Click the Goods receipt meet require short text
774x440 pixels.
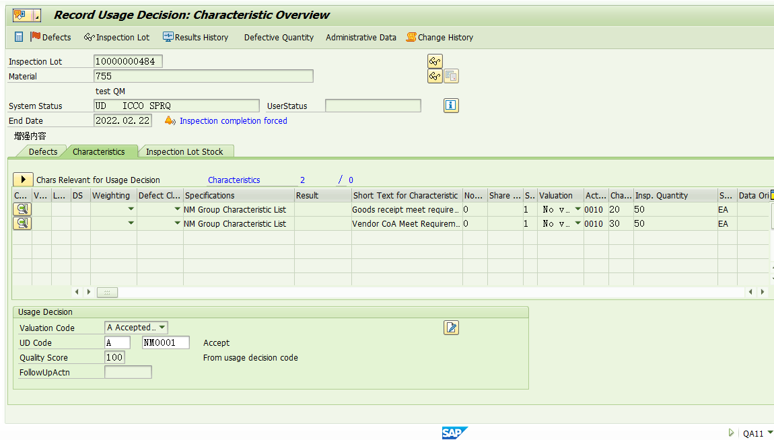(x=406, y=210)
